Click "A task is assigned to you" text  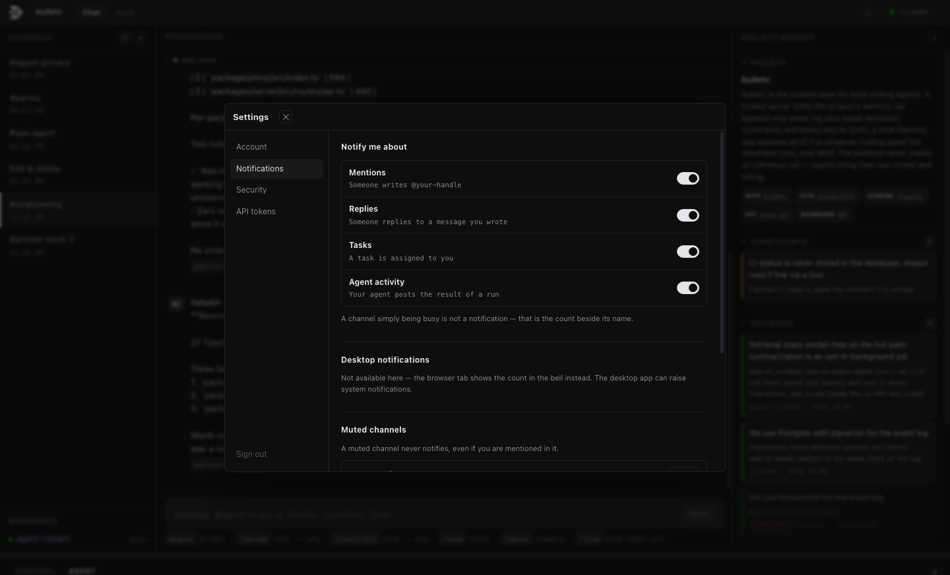pos(401,258)
